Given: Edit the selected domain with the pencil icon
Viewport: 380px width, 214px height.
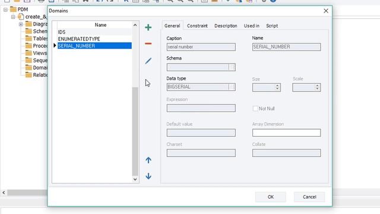Looking at the screenshot, I should pos(148,61).
